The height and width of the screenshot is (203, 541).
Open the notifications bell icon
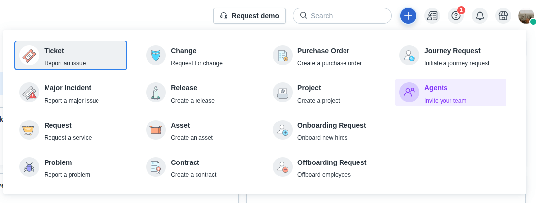click(480, 16)
